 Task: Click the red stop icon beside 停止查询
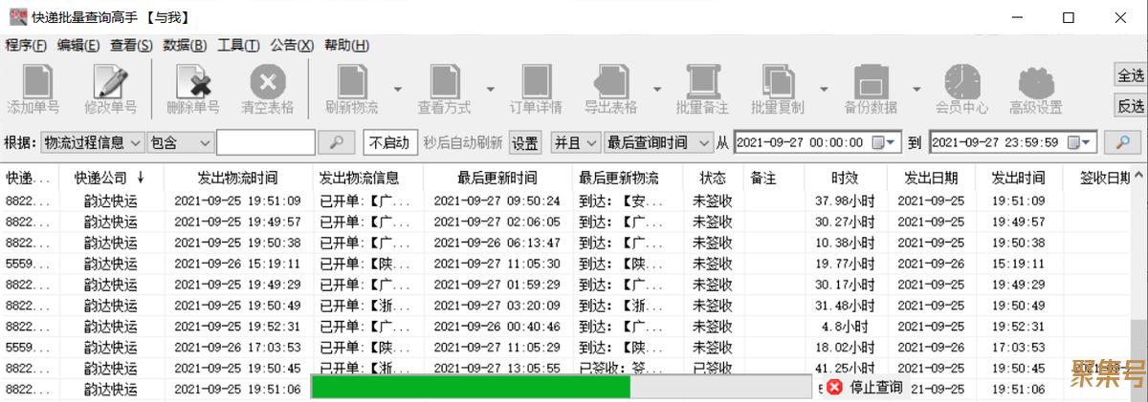pyautogui.click(x=834, y=387)
